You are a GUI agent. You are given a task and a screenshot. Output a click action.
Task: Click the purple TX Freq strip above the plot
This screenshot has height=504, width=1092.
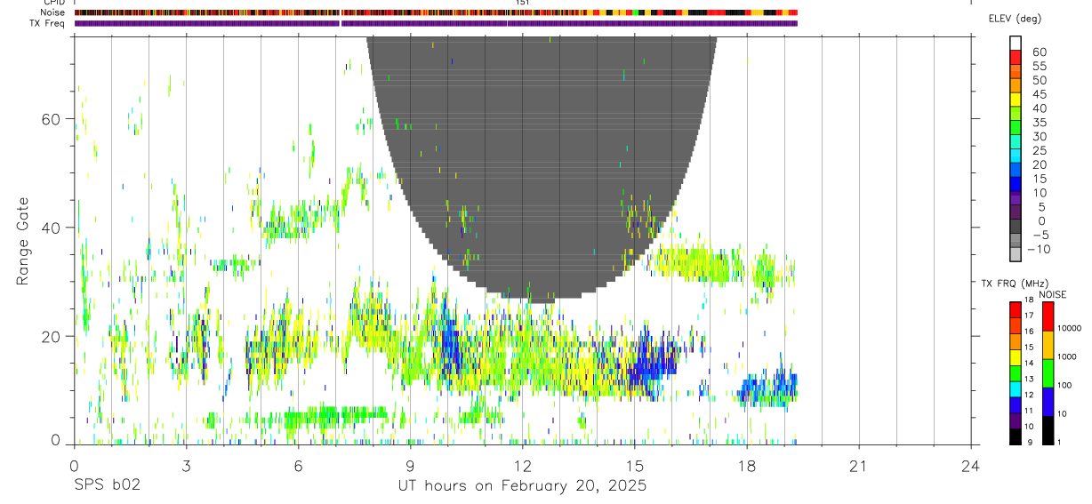[x=436, y=23]
